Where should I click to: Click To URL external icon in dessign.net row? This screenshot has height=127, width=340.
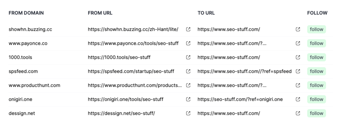point(298,113)
